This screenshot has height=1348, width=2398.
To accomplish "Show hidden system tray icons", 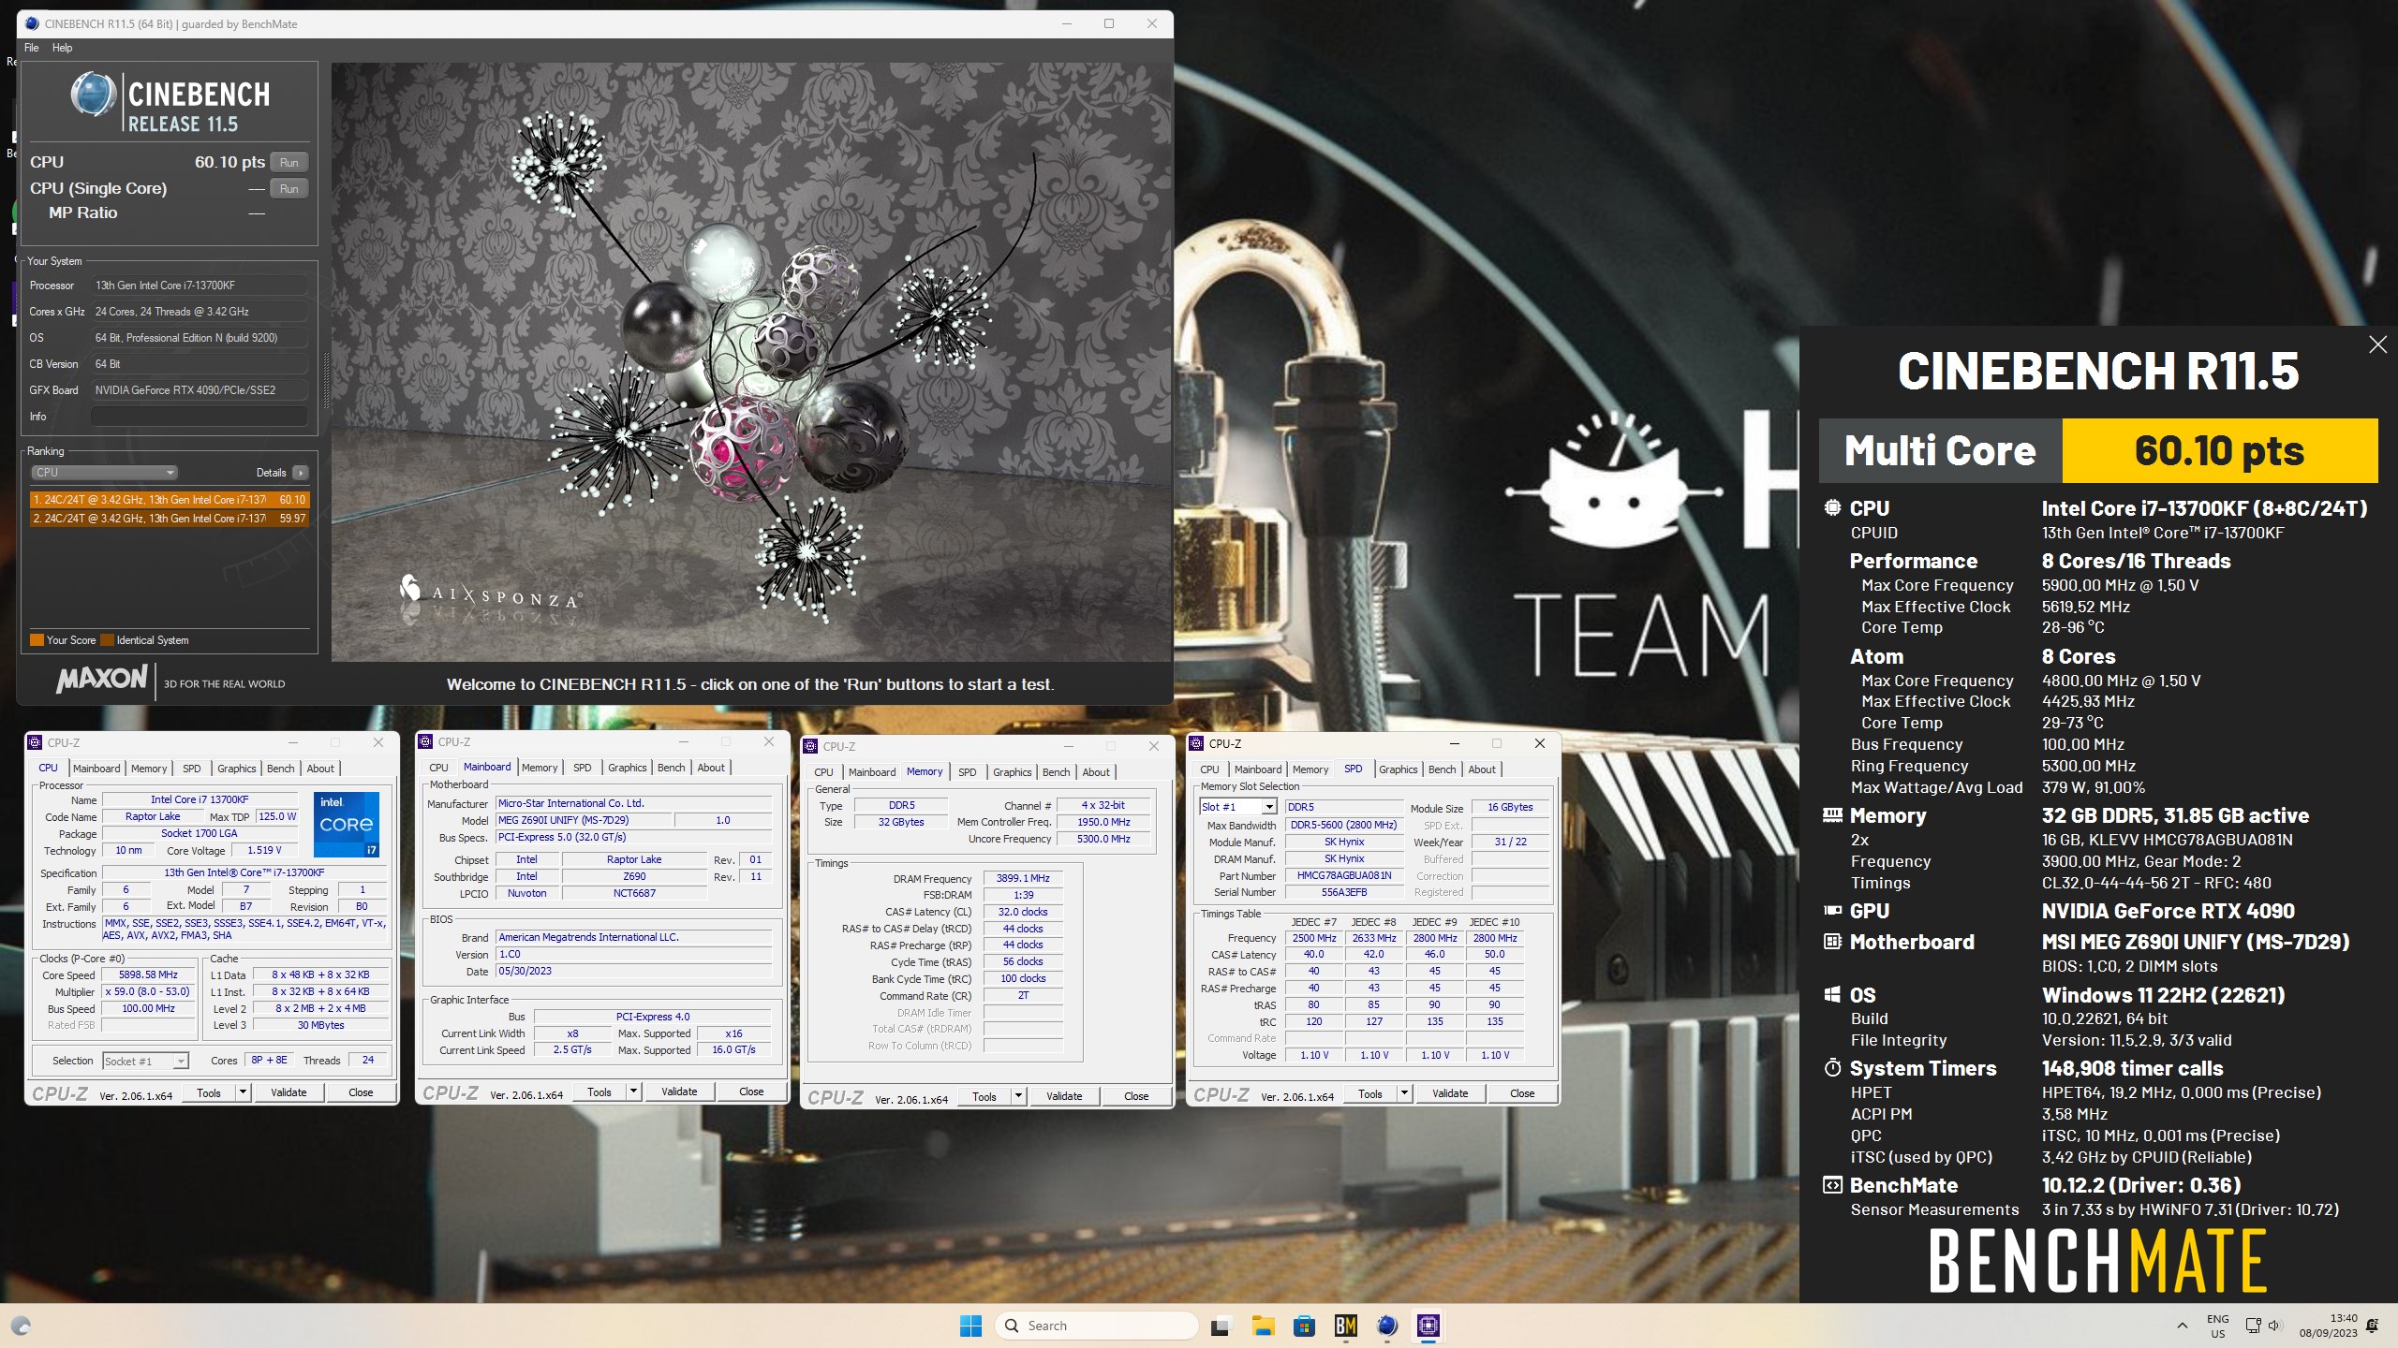I will pos(2183,1326).
